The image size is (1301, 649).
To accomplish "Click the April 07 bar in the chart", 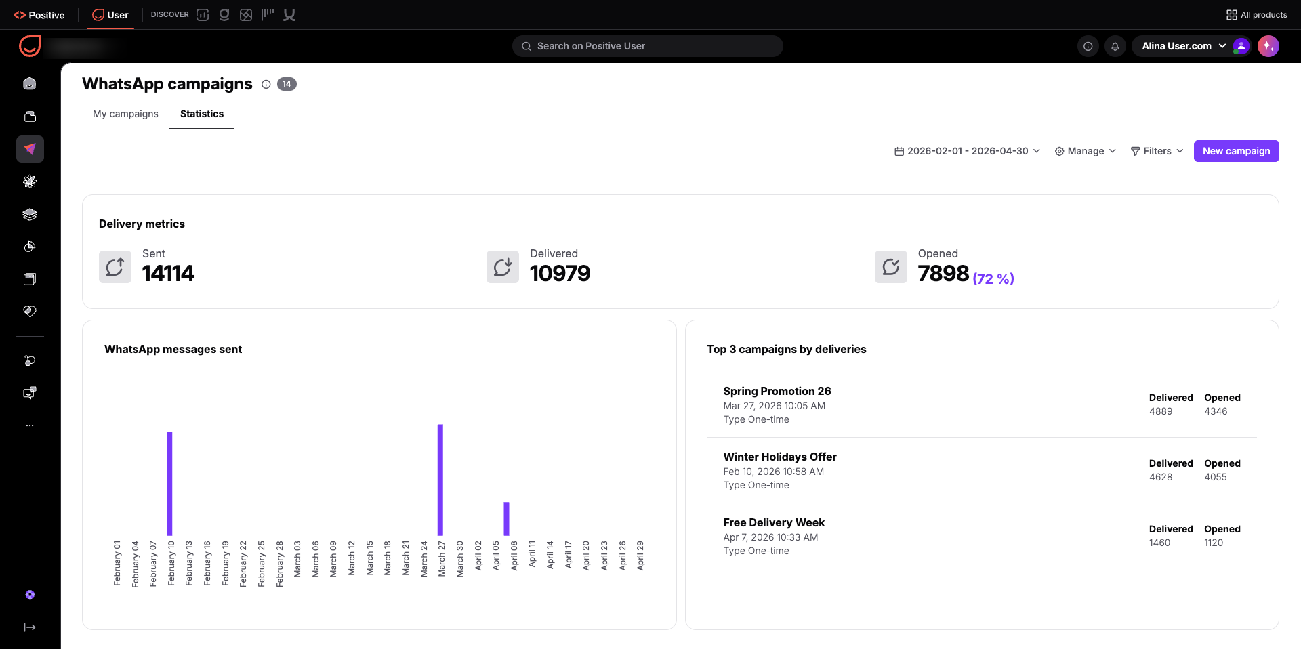I will pyautogui.click(x=506, y=519).
